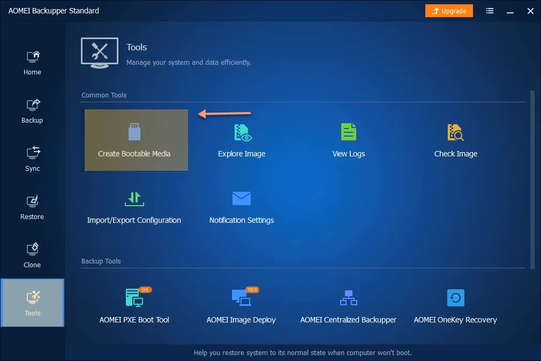Image resolution: width=541 pixels, height=361 pixels.
Task: Click the 'Help you restore system' status text
Action: [303, 353]
